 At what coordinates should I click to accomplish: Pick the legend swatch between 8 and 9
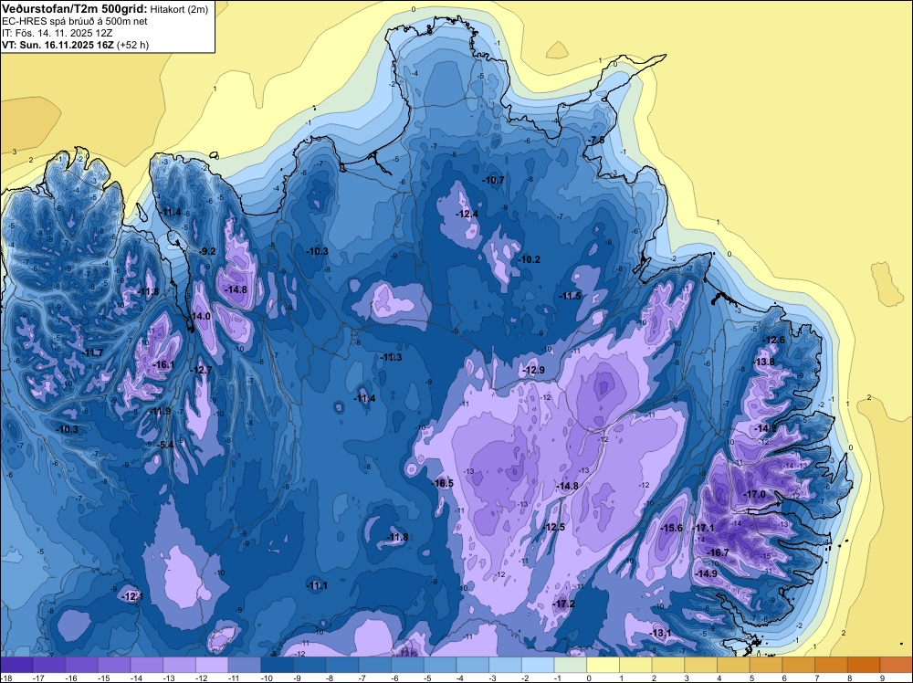[864, 665]
